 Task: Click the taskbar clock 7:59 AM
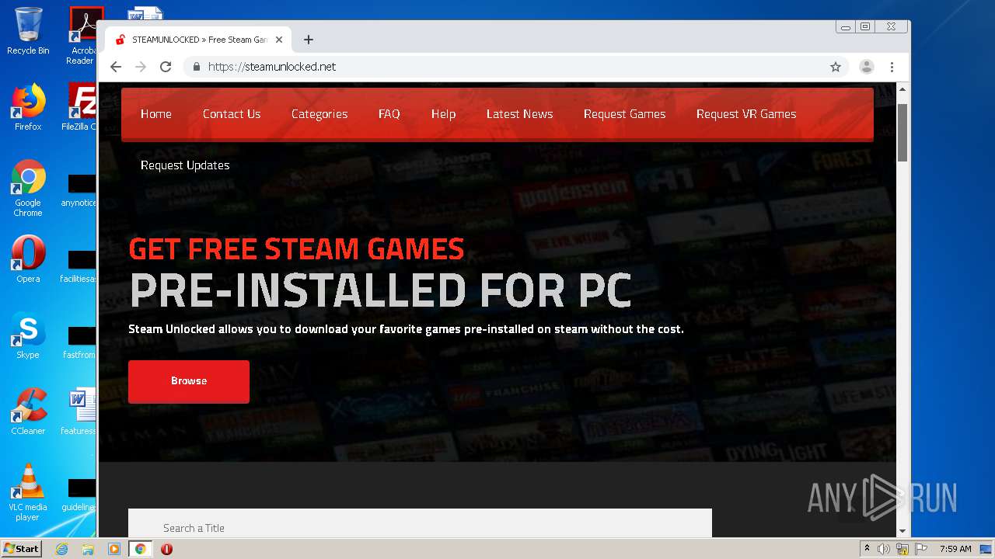(x=955, y=549)
